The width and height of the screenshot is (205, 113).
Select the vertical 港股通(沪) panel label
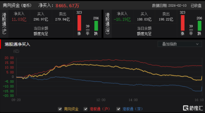click(x=4, y=24)
